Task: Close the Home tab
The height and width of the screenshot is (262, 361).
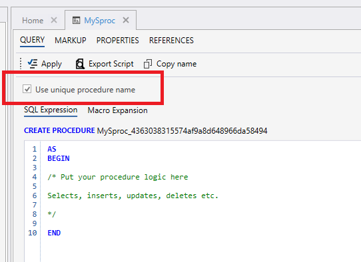Action: [x=54, y=20]
